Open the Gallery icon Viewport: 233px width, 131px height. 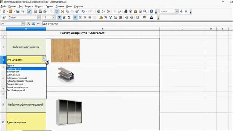135,11
